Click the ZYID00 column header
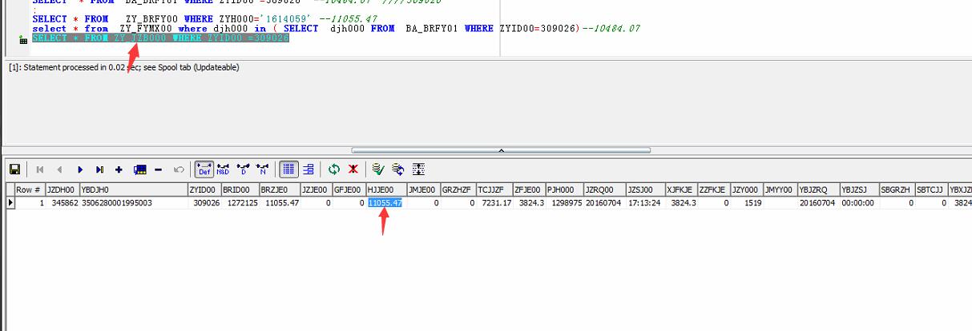The image size is (972, 331). (x=204, y=190)
